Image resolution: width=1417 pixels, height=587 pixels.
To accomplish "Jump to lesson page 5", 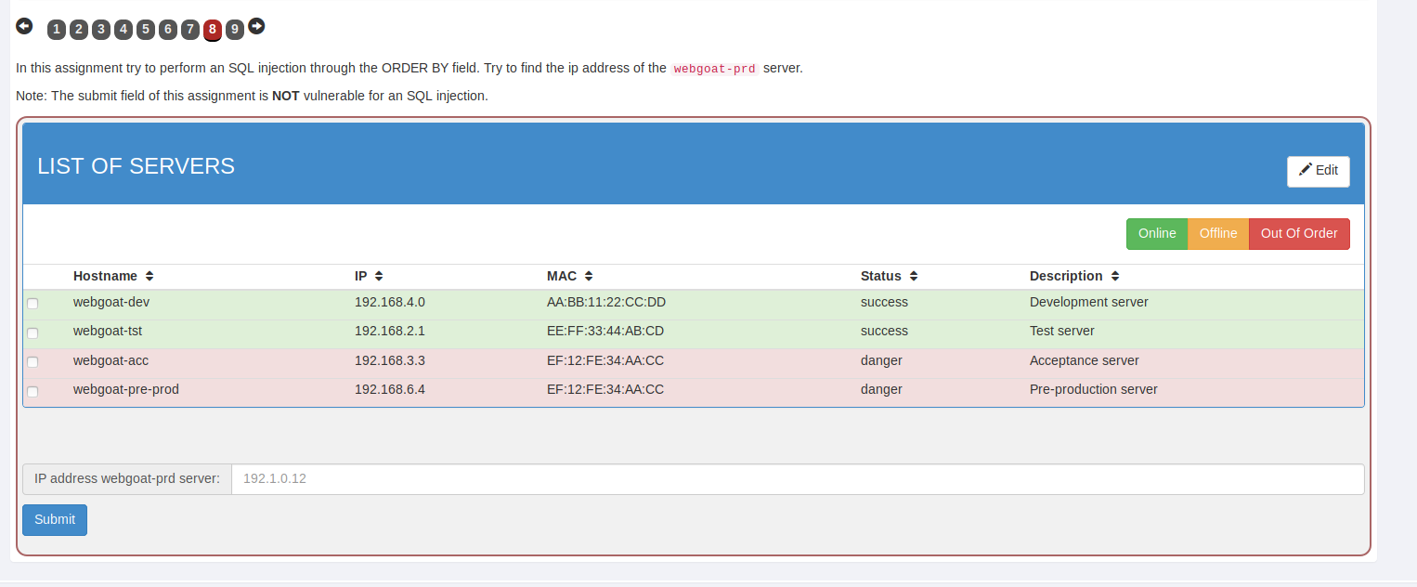I will (146, 30).
